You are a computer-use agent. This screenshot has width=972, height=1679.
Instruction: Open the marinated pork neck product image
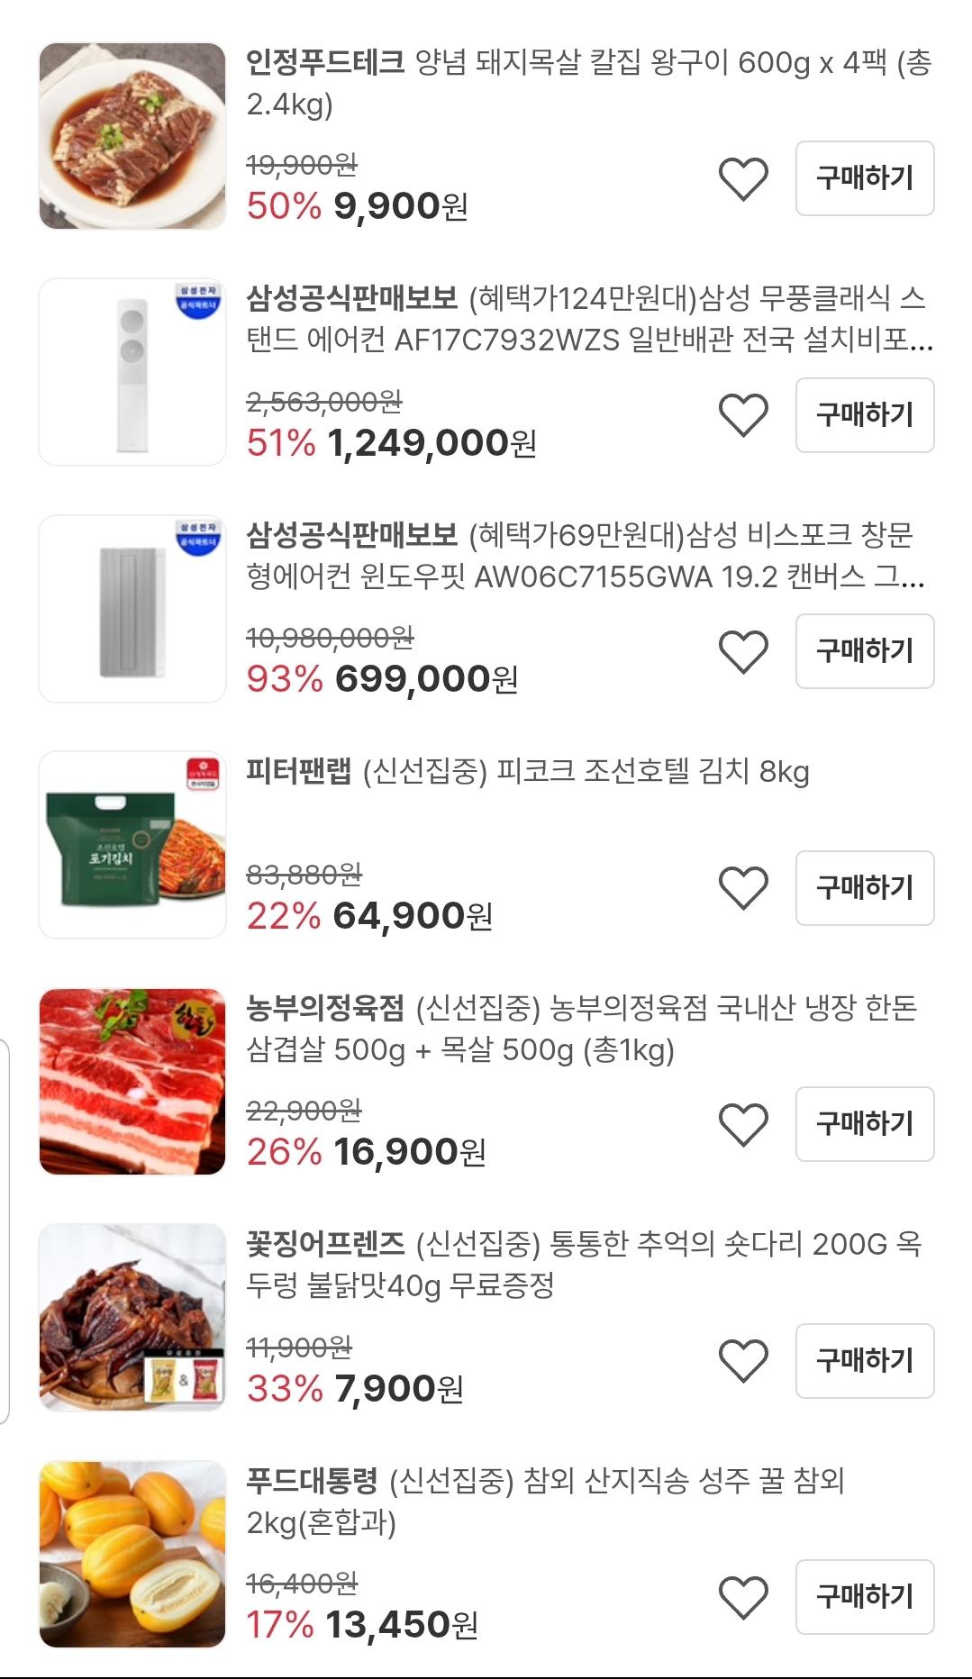point(132,136)
